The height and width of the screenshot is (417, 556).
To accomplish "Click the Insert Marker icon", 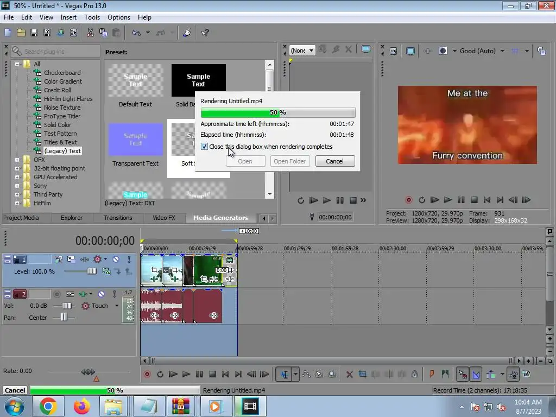I will pyautogui.click(x=432, y=374).
